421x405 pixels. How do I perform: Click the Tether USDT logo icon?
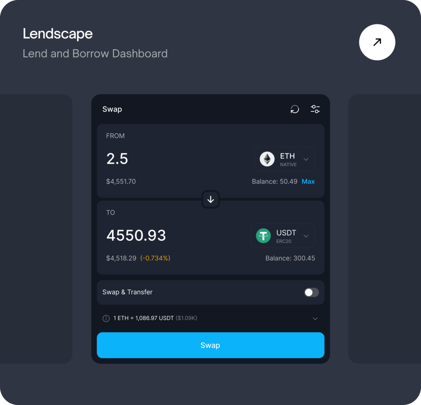coord(263,236)
